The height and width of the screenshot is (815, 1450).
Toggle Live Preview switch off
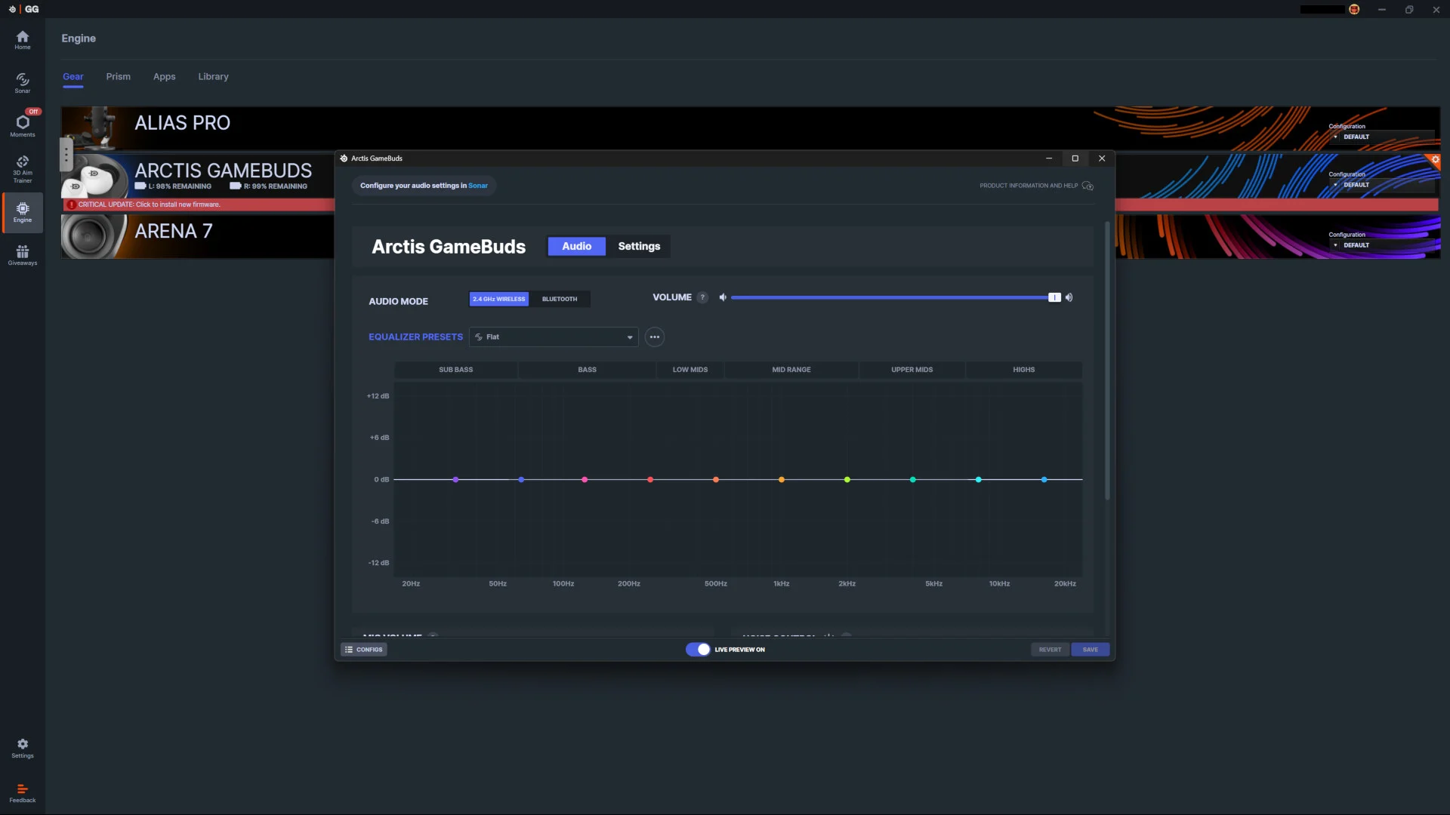[698, 650]
